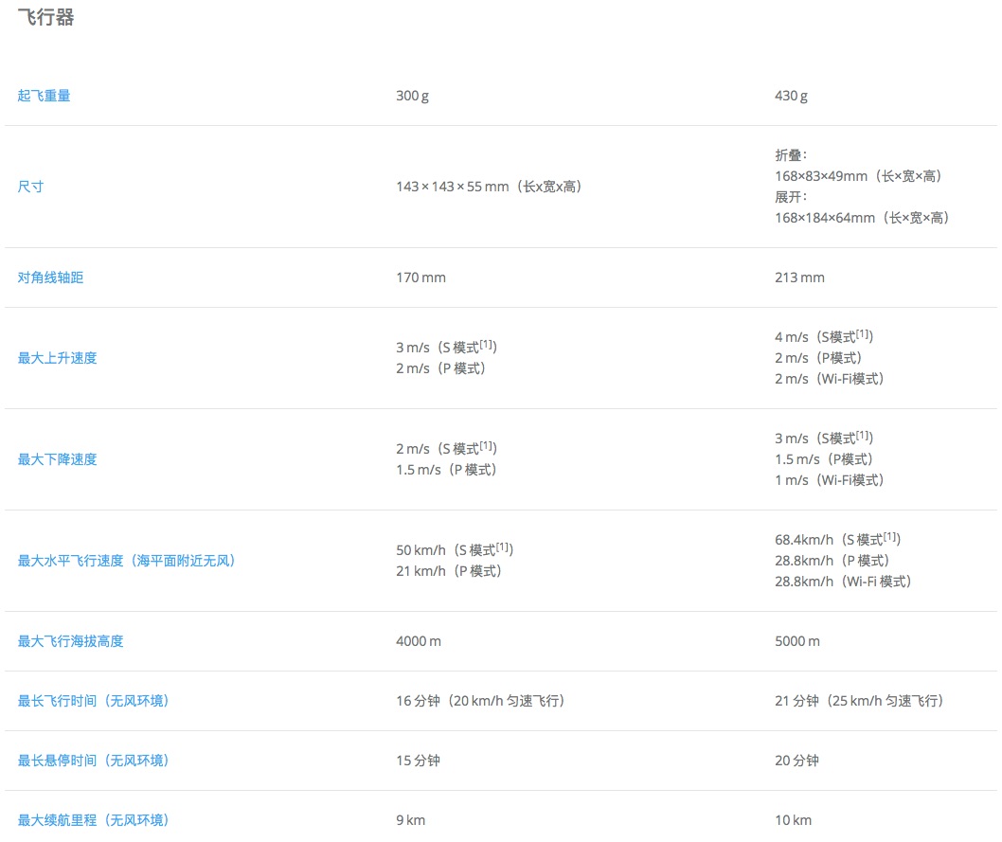This screenshot has width=1002, height=842.
Task: Open footnote [1] beside 4 m/s S模式
Action: (x=865, y=334)
